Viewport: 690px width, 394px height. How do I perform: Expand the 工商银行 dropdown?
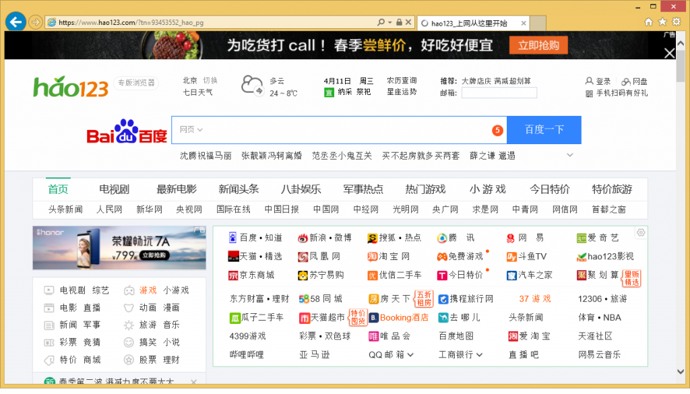click(479, 355)
